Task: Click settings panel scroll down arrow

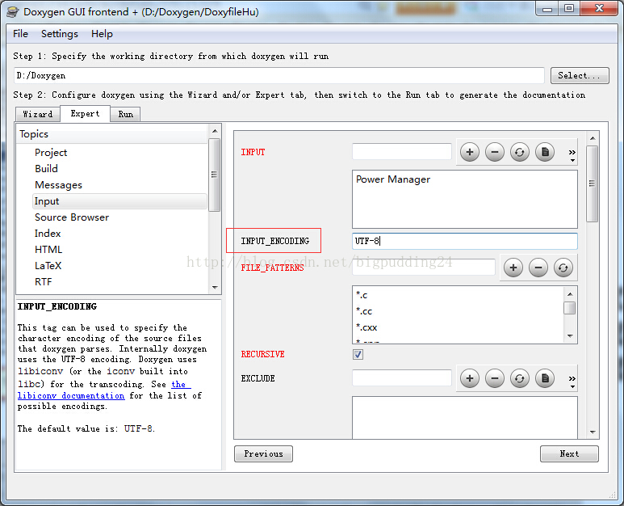Action: click(593, 432)
